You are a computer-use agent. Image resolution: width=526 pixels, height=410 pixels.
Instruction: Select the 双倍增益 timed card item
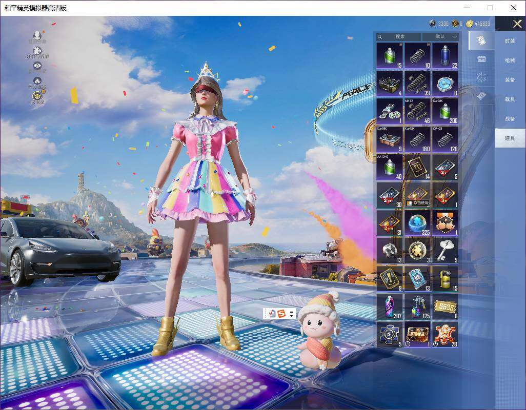[x=417, y=335]
